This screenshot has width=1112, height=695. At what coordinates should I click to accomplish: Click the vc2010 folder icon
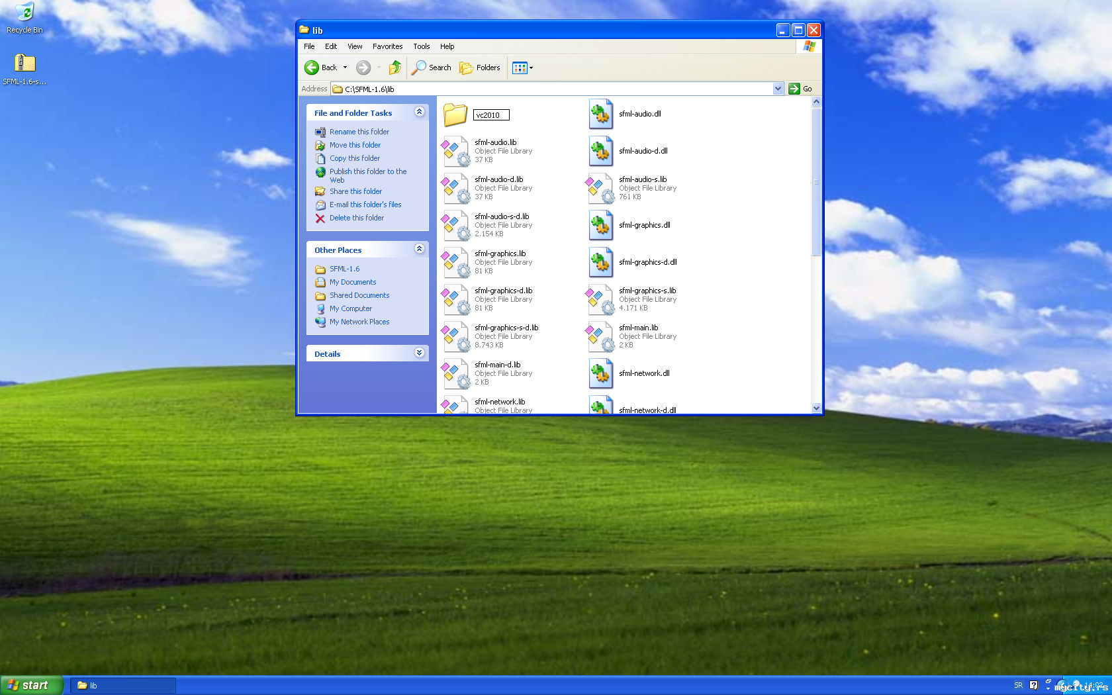[455, 115]
